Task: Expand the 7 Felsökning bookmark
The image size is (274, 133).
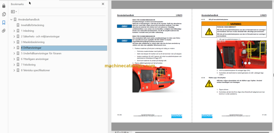Action: pyautogui.click(x=14, y=65)
